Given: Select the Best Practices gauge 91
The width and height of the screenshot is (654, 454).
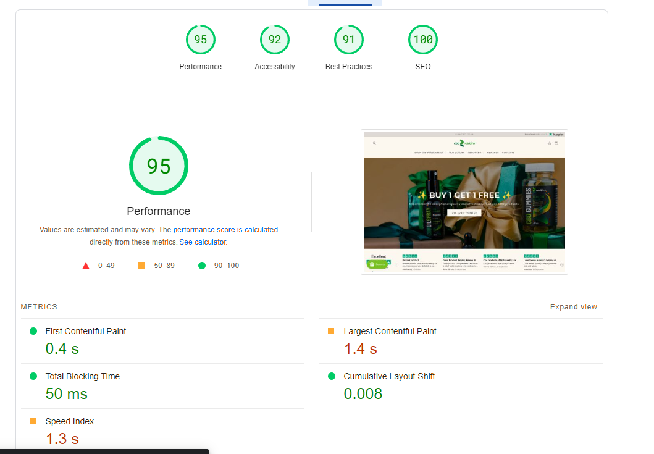Looking at the screenshot, I should [349, 40].
